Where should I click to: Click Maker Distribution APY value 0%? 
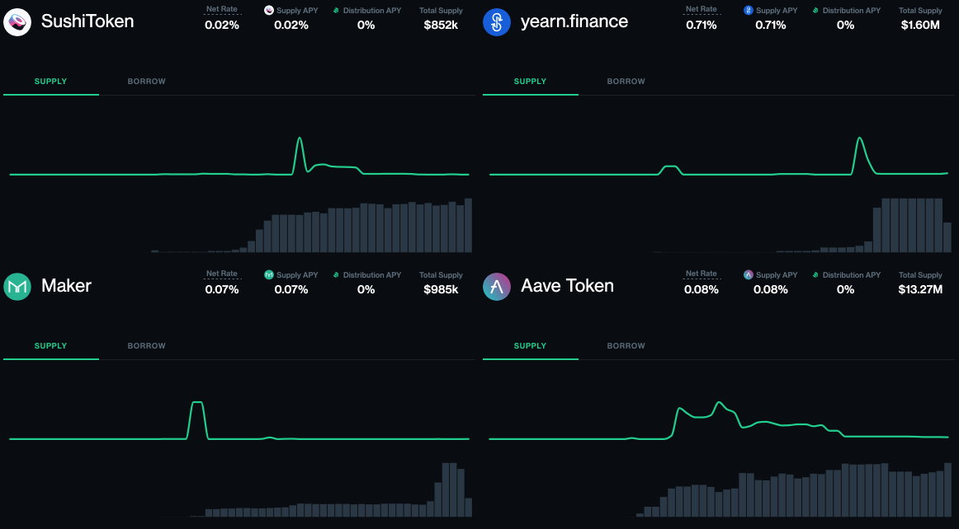[366, 289]
